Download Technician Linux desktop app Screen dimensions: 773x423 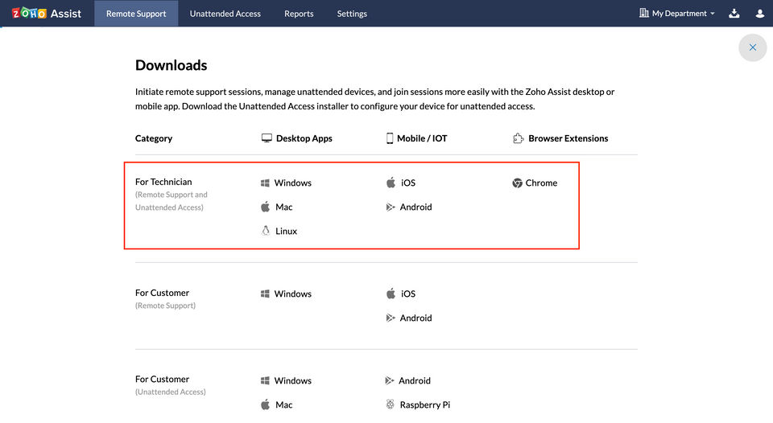point(285,232)
